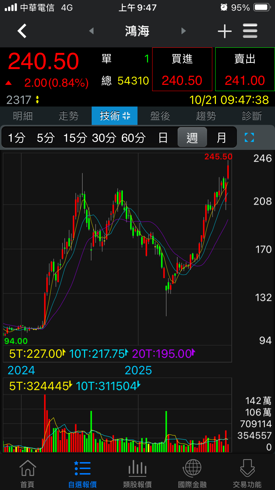This screenshot has width=275, height=490.
Task: Tap the volume 5T:324445 average setting
Action: tap(40, 386)
